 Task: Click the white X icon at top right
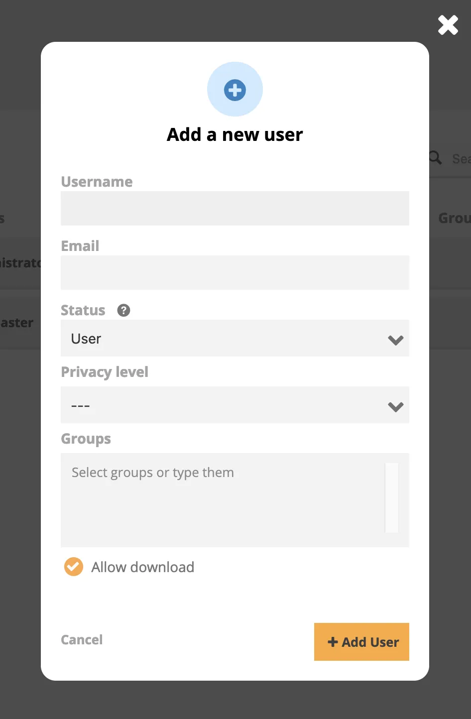[x=447, y=25]
